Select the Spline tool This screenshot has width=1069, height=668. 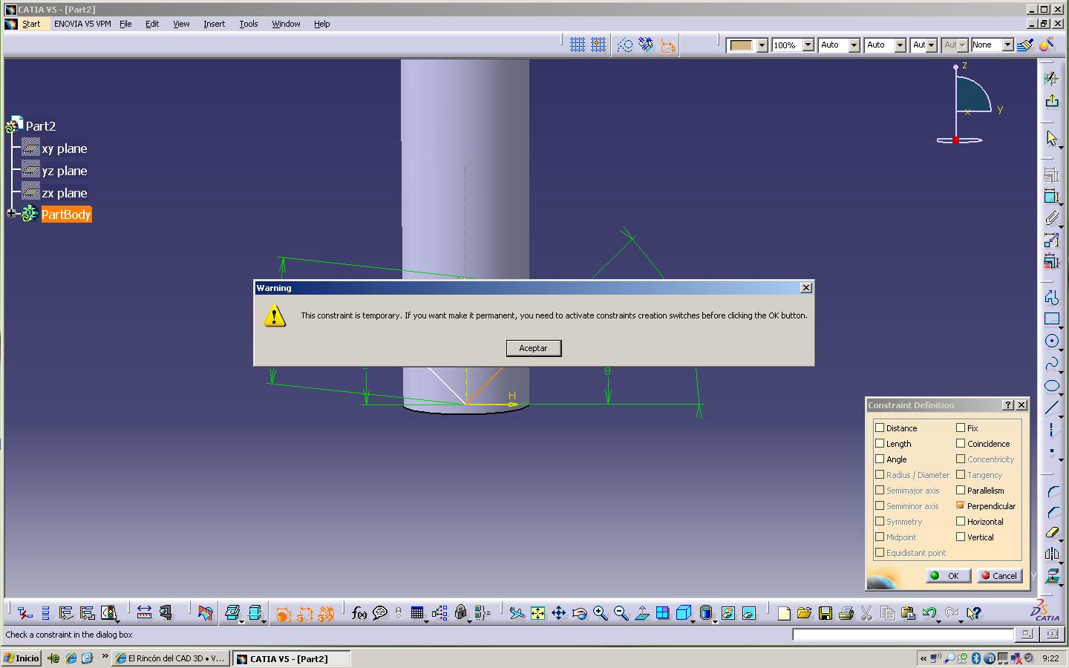1051,364
